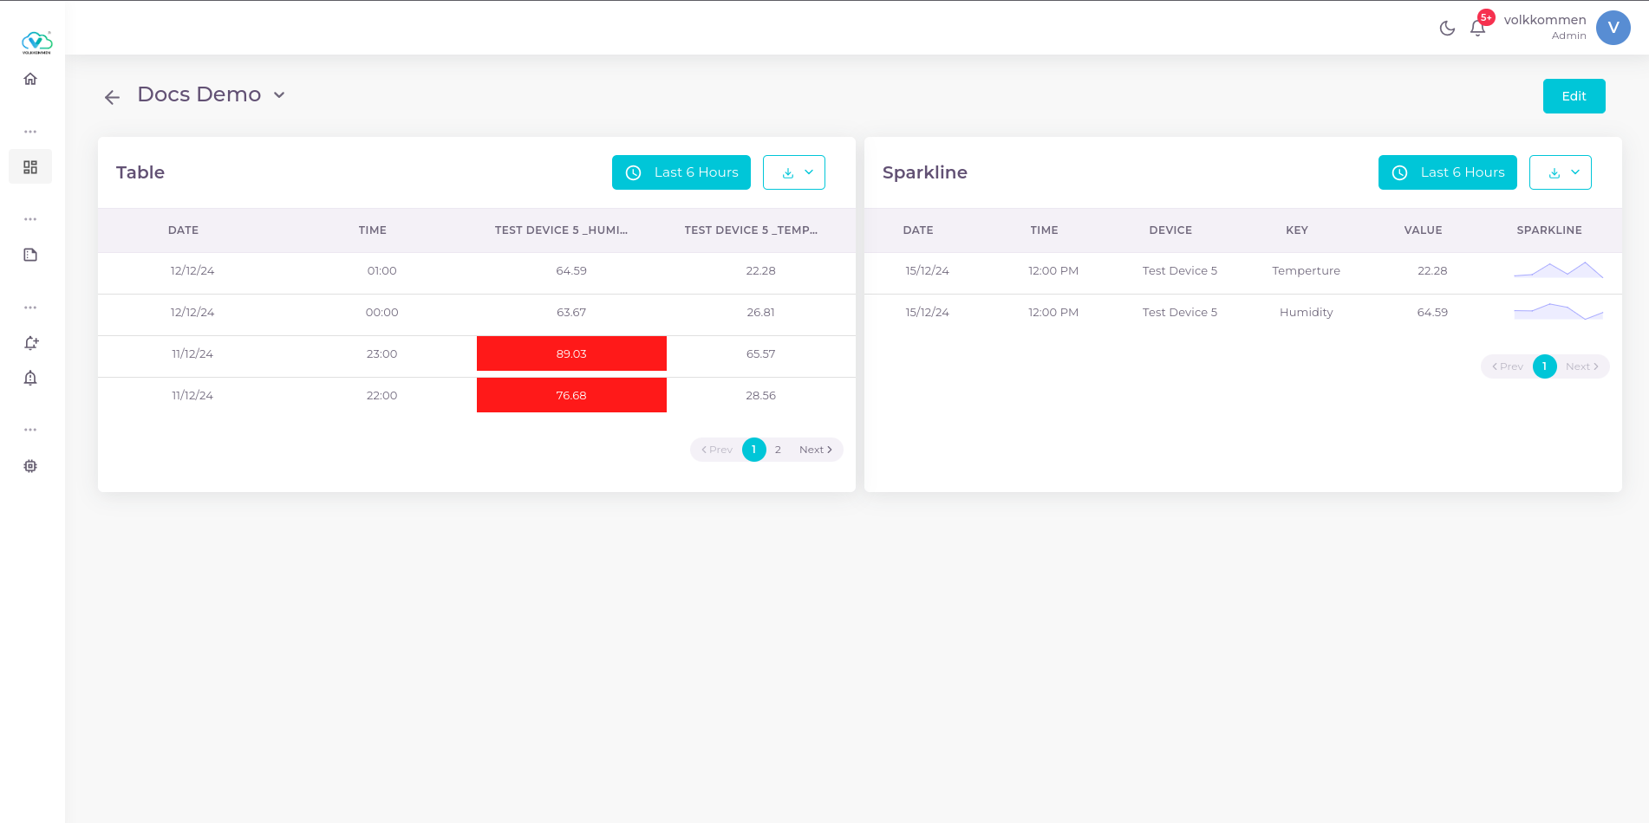This screenshot has width=1649, height=823.
Task: Open the dashboards grid icon in the sidebar
Action: click(30, 167)
